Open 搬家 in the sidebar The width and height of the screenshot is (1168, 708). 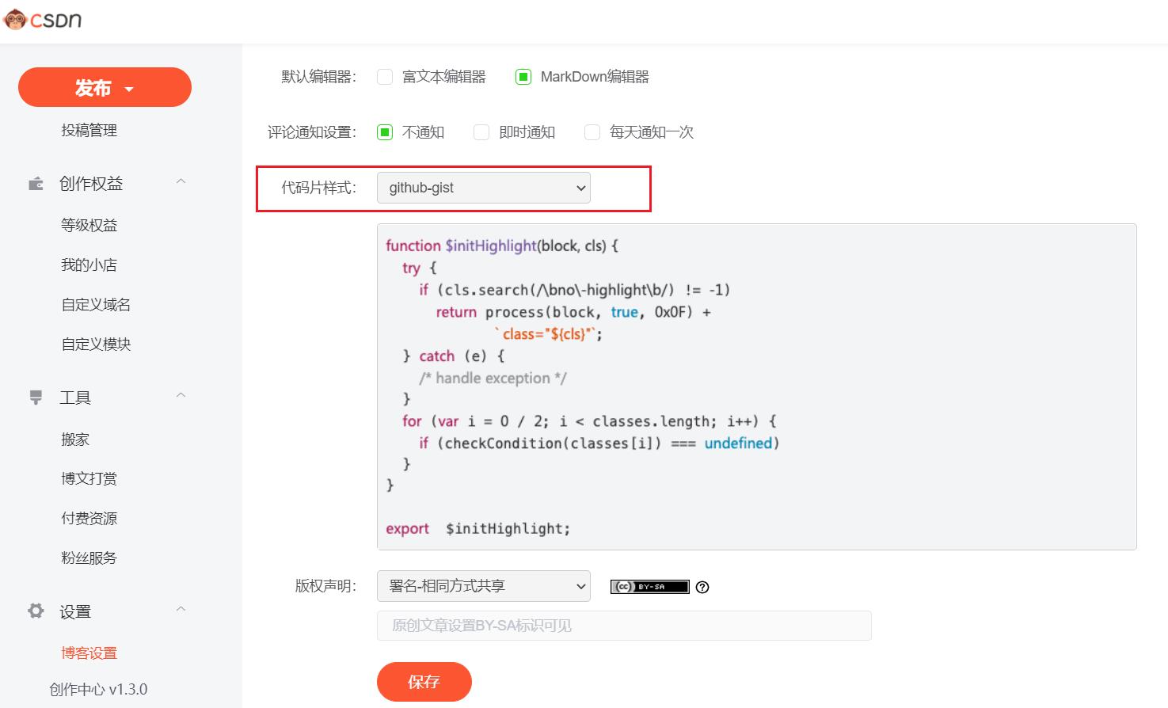75,440
